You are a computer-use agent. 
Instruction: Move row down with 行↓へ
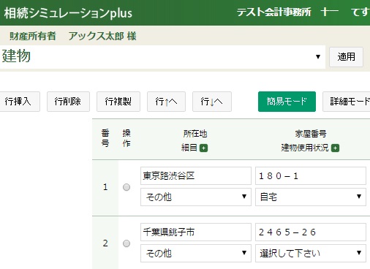pyautogui.click(x=212, y=102)
